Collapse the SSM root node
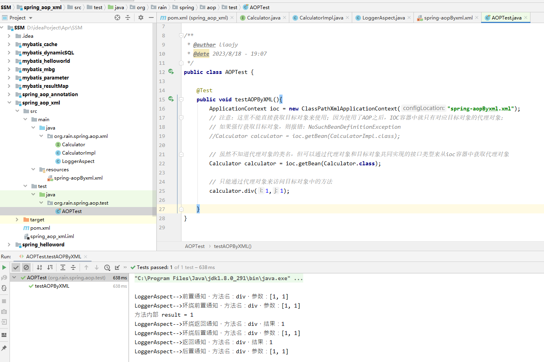The image size is (544, 362). (x=2, y=27)
